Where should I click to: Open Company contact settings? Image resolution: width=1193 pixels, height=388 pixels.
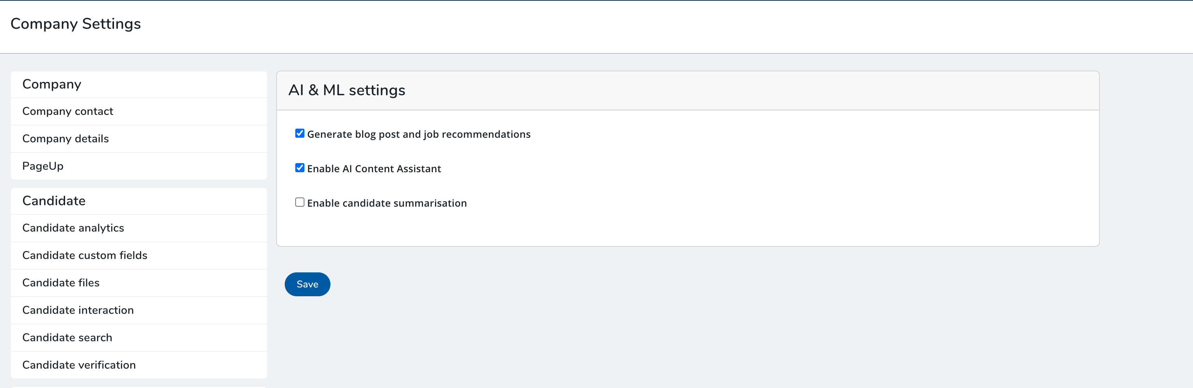coord(68,111)
